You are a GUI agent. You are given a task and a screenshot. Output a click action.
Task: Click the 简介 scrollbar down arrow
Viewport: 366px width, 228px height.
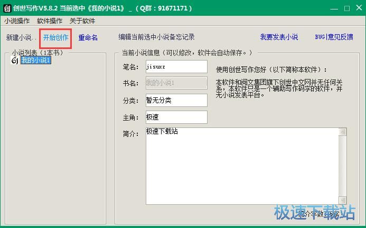pyautogui.click(x=342, y=200)
